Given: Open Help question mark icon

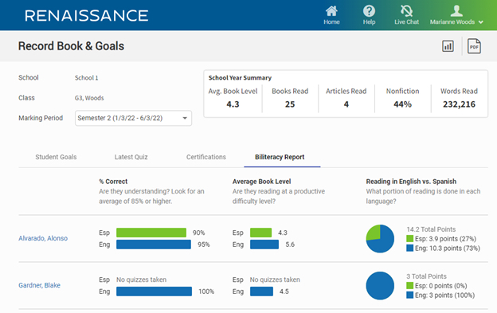Looking at the screenshot, I should 369,11.
